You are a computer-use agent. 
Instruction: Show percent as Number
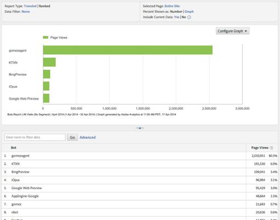(x=176, y=12)
